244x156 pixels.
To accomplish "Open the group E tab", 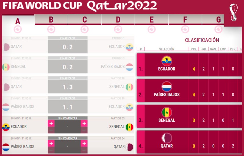I will coord(152,20).
